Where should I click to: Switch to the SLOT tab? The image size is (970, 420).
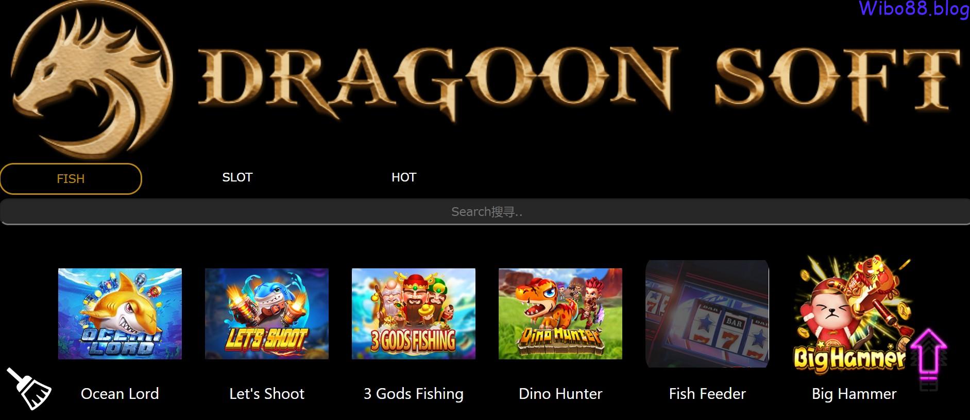click(237, 177)
